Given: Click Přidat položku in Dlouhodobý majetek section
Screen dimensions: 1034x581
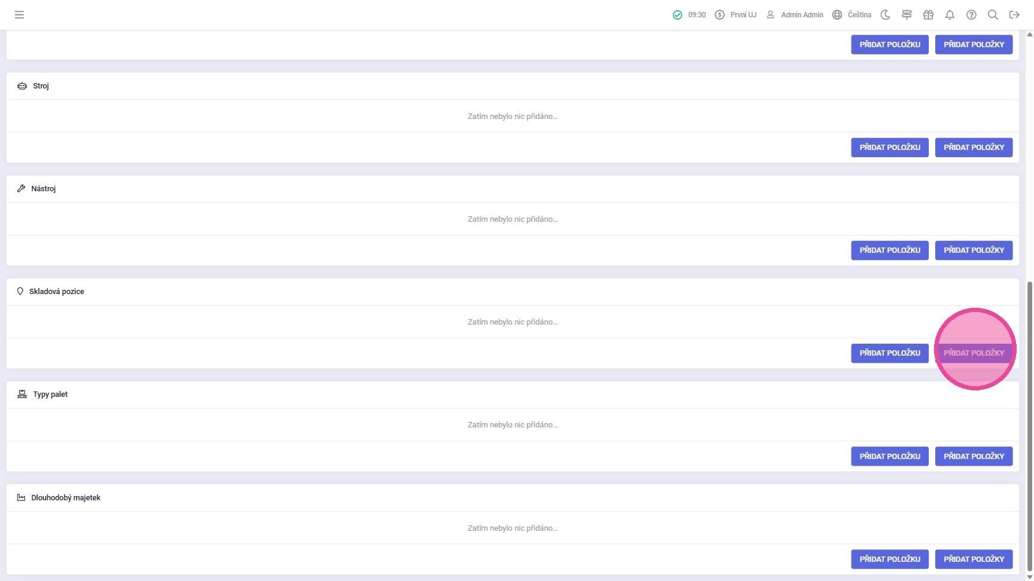Looking at the screenshot, I should [x=890, y=559].
